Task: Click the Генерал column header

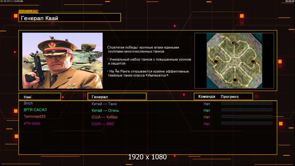Action: click(x=117, y=97)
